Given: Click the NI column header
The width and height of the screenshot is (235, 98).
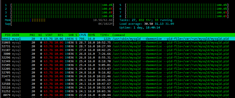Looking at the screenshot, I should pos(40,35).
